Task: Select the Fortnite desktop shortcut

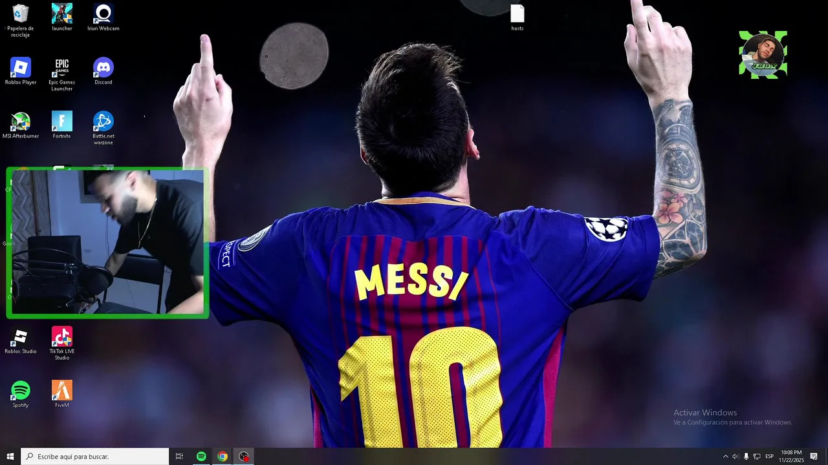Action: click(x=62, y=125)
